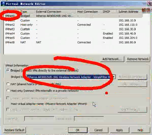Click the Host-only type cell
Image resolution: width=152 pixels, height=135 pixels.
click(26, 25)
